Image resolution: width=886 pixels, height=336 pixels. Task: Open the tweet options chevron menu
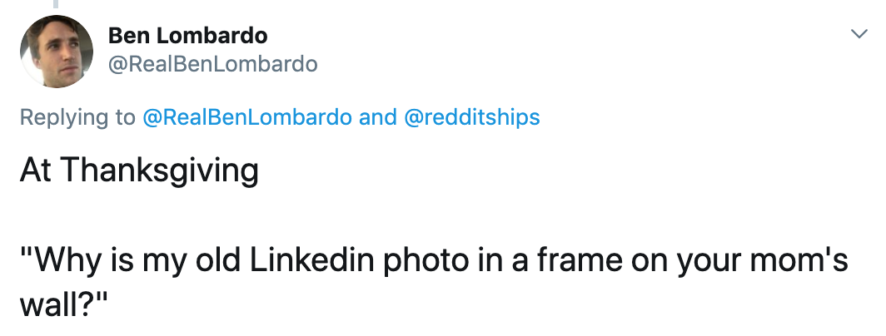click(858, 34)
